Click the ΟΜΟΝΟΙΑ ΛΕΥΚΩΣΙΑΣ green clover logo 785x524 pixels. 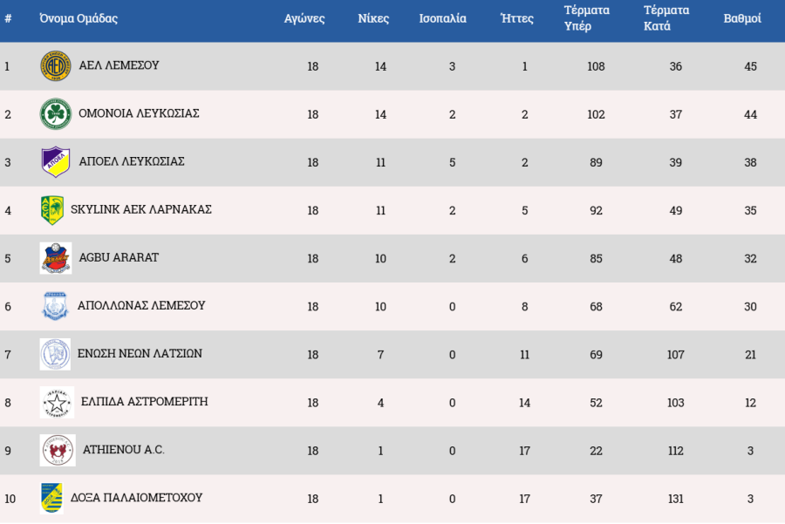[x=55, y=114]
